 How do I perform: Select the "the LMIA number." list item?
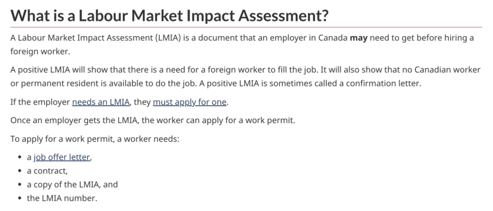62,198
